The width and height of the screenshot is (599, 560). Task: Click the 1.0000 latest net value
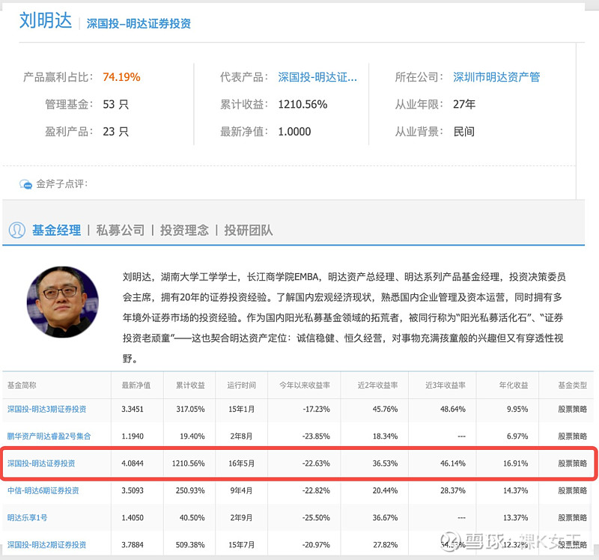pos(294,132)
